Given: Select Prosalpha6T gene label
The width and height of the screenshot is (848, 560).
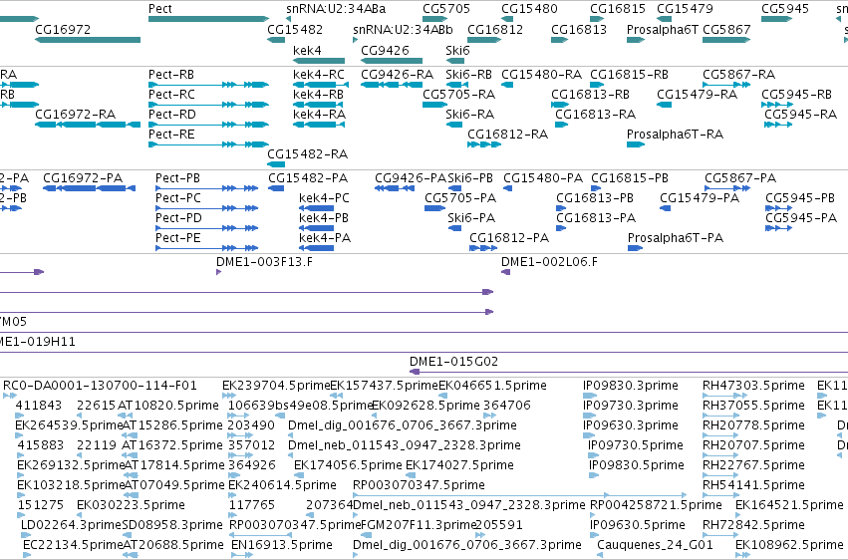Looking at the screenshot, I should click(x=663, y=29).
